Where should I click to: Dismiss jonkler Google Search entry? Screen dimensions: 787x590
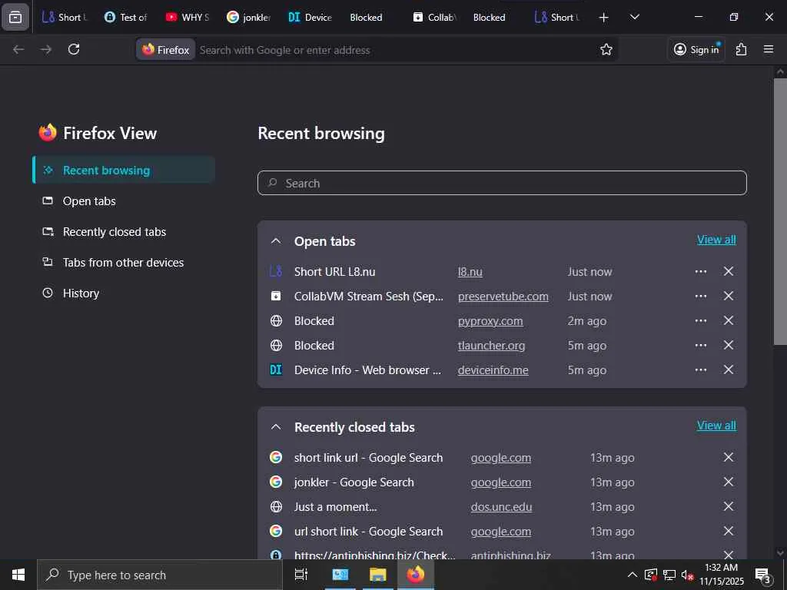click(729, 482)
